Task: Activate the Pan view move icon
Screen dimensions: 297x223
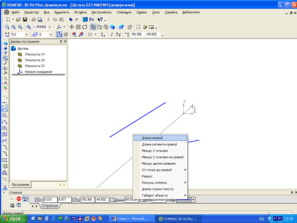Action: point(72,27)
